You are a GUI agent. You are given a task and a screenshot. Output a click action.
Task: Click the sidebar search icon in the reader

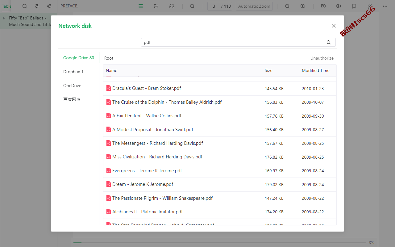pyautogui.click(x=25, y=6)
